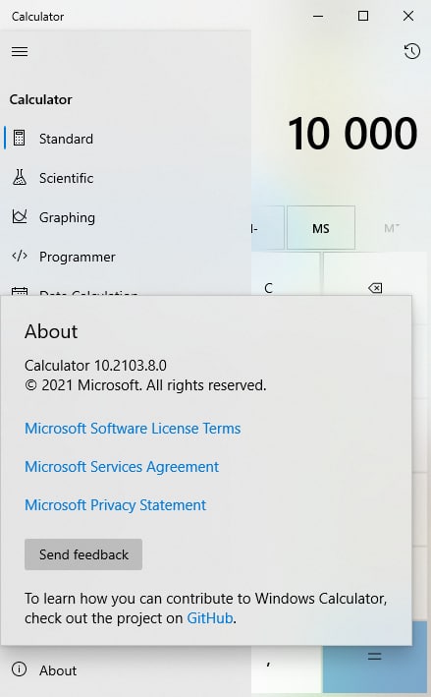Open Microsoft Software License Terms link

[133, 429]
